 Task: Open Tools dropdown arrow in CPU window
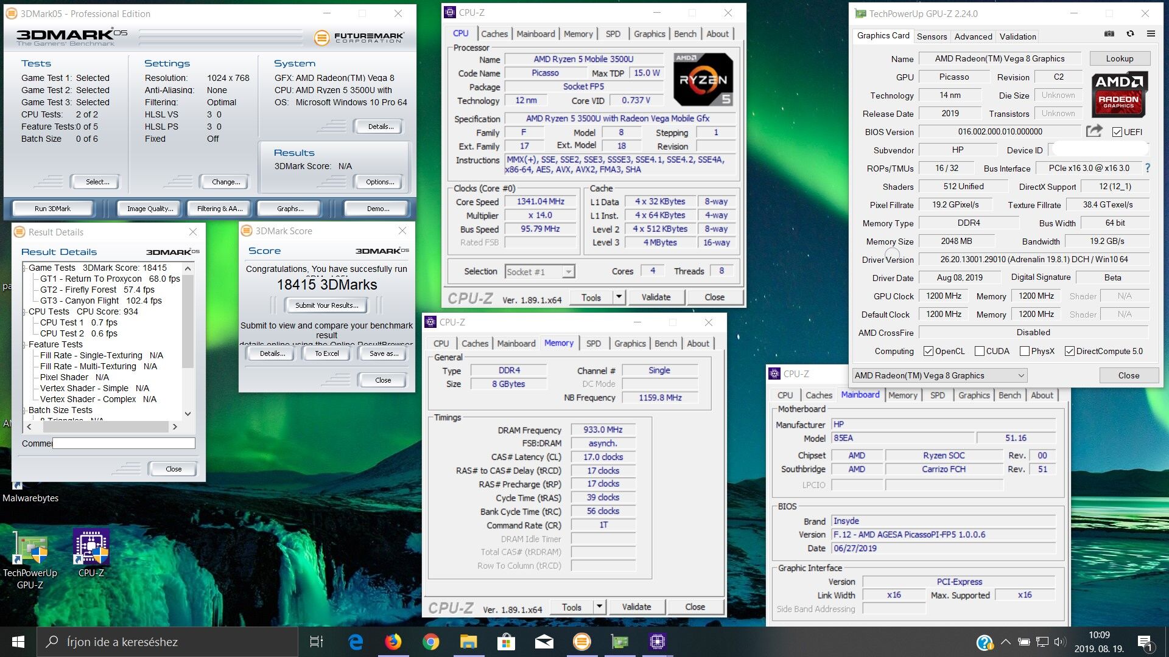pyautogui.click(x=619, y=297)
